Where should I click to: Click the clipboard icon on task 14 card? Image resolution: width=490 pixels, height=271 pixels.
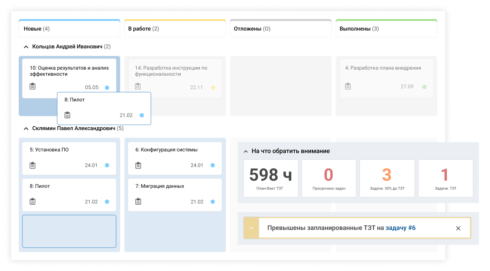tap(138, 86)
